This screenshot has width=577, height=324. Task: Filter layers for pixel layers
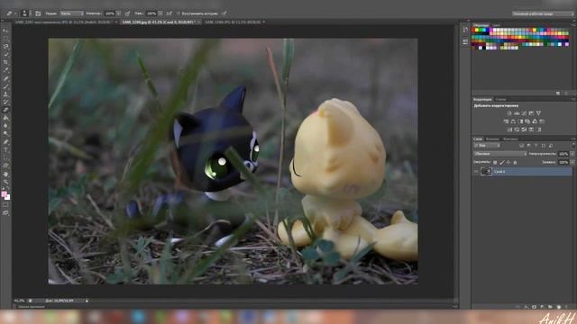521,146
